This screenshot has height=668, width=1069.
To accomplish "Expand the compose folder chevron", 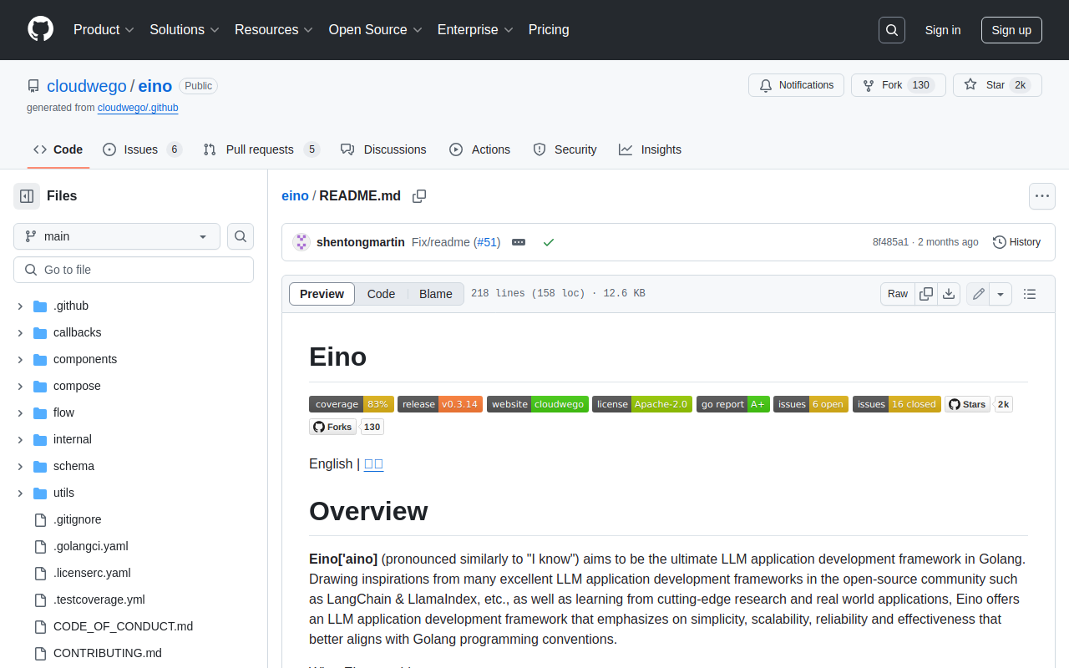I will [20, 387].
